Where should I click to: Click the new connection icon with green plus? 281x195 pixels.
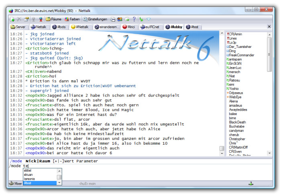click(x=12, y=19)
